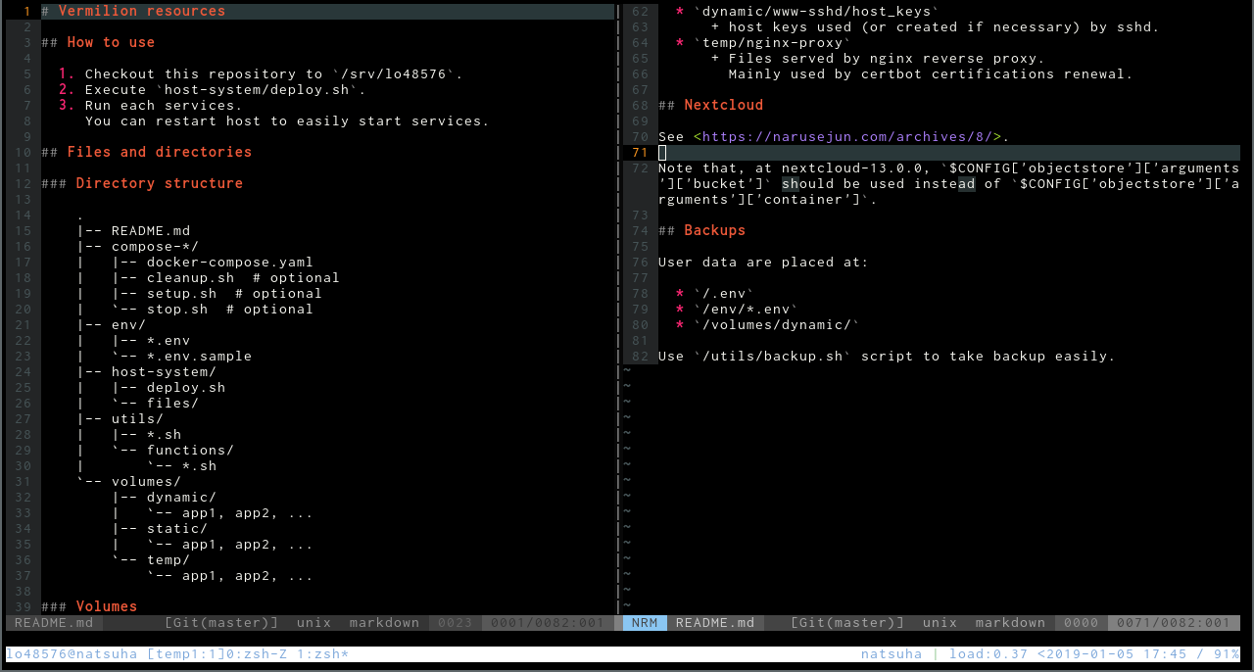The width and height of the screenshot is (1254, 672).
Task: Click the markdown filetype label in the right status line
Action: coord(1010,623)
